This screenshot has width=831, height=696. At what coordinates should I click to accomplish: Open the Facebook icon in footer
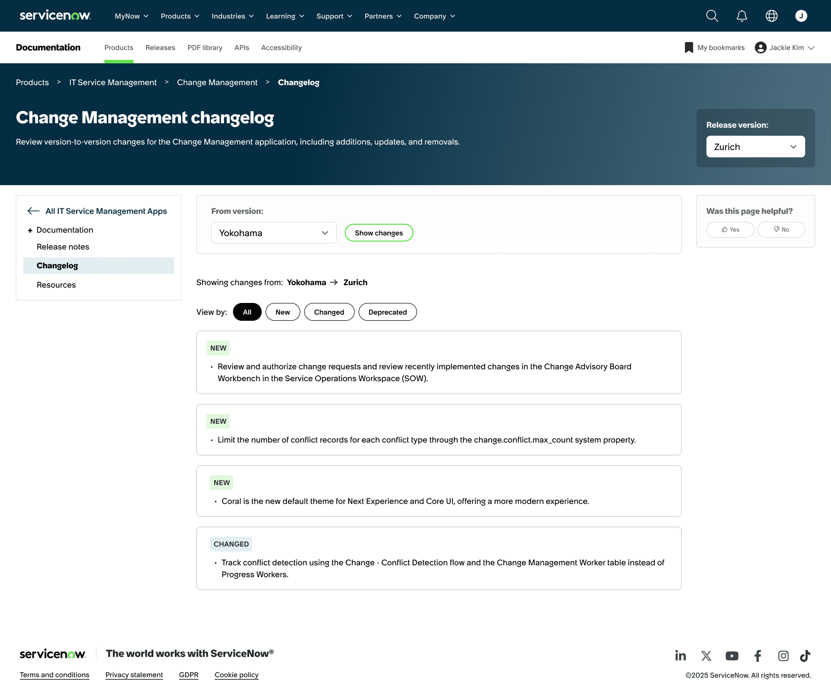(758, 656)
